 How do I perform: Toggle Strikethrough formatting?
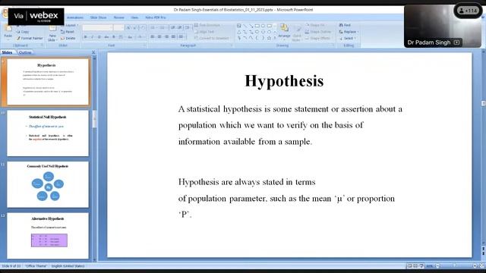tap(106, 37)
